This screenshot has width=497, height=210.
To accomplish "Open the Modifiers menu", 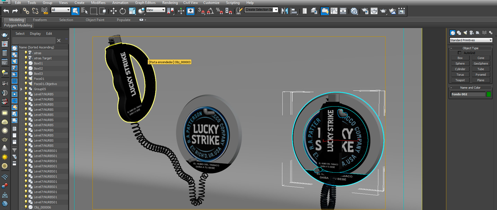I will pyautogui.click(x=98, y=3).
